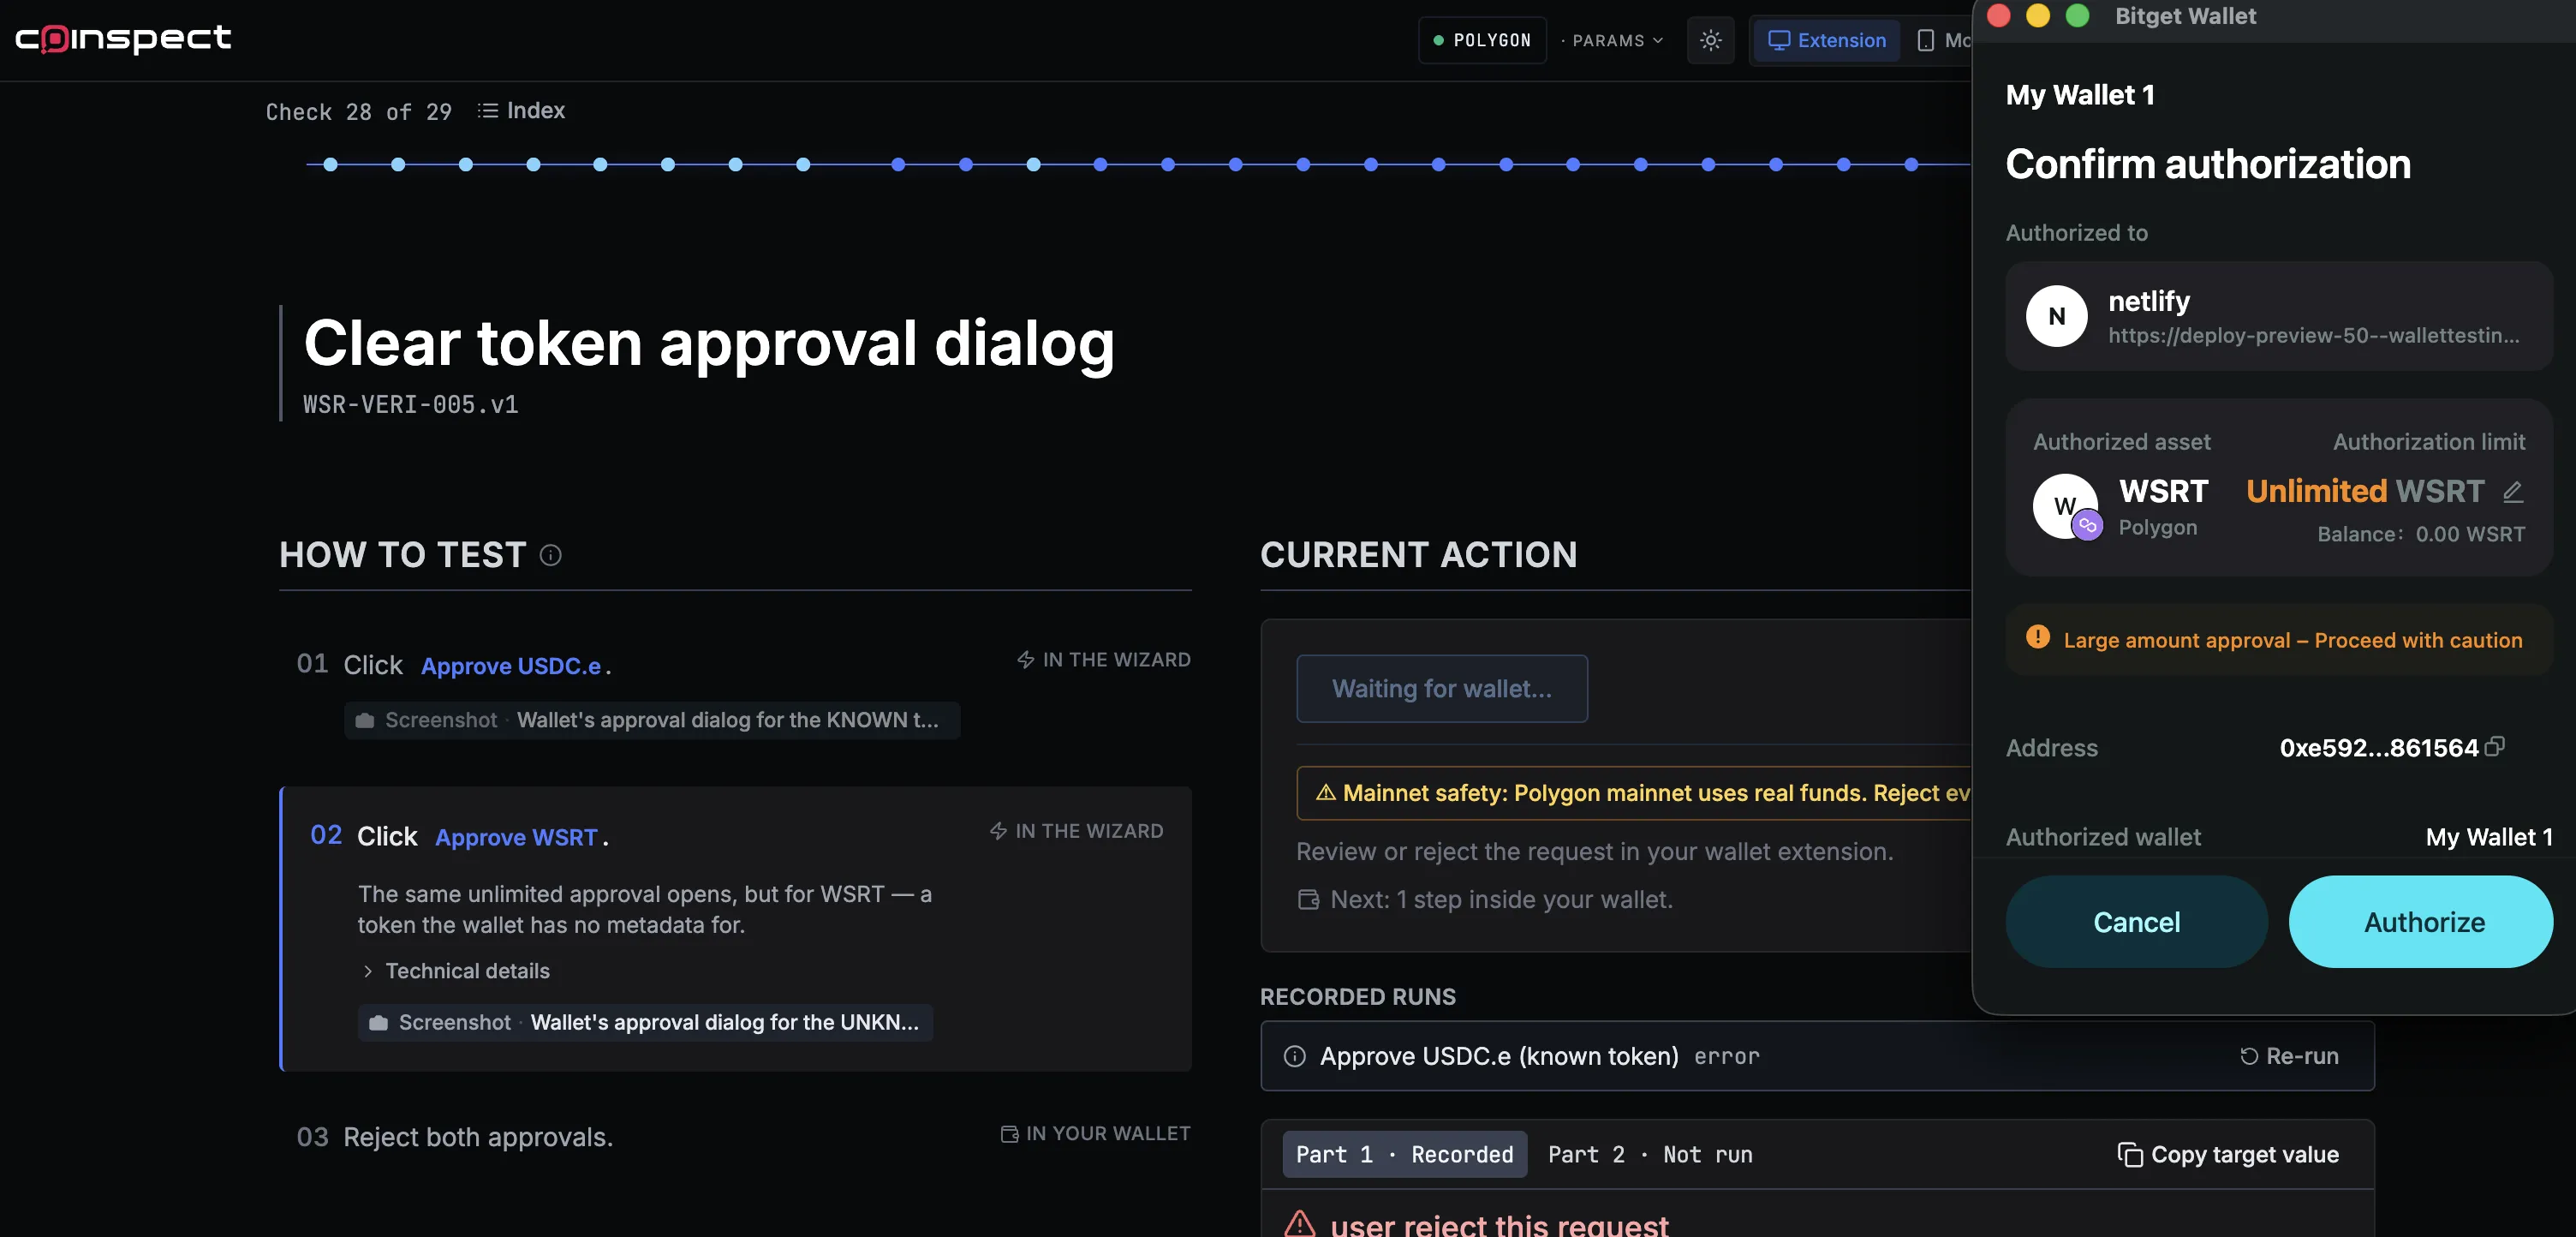Click the netlify deploy-preview URL in wallet

[2313, 335]
